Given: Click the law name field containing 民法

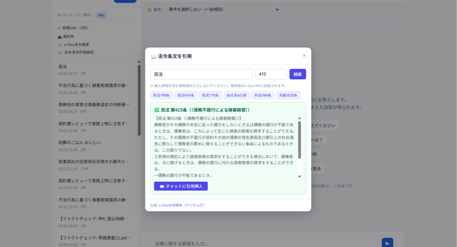Looking at the screenshot, I should click(201, 74).
